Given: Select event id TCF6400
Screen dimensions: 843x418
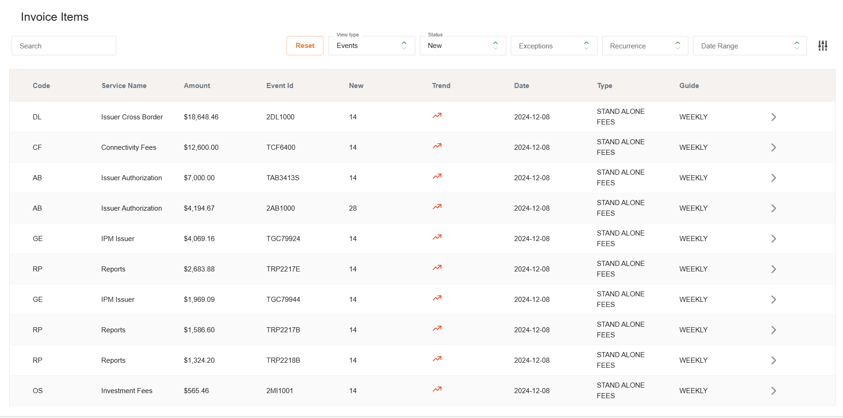Looking at the screenshot, I should pos(281,147).
